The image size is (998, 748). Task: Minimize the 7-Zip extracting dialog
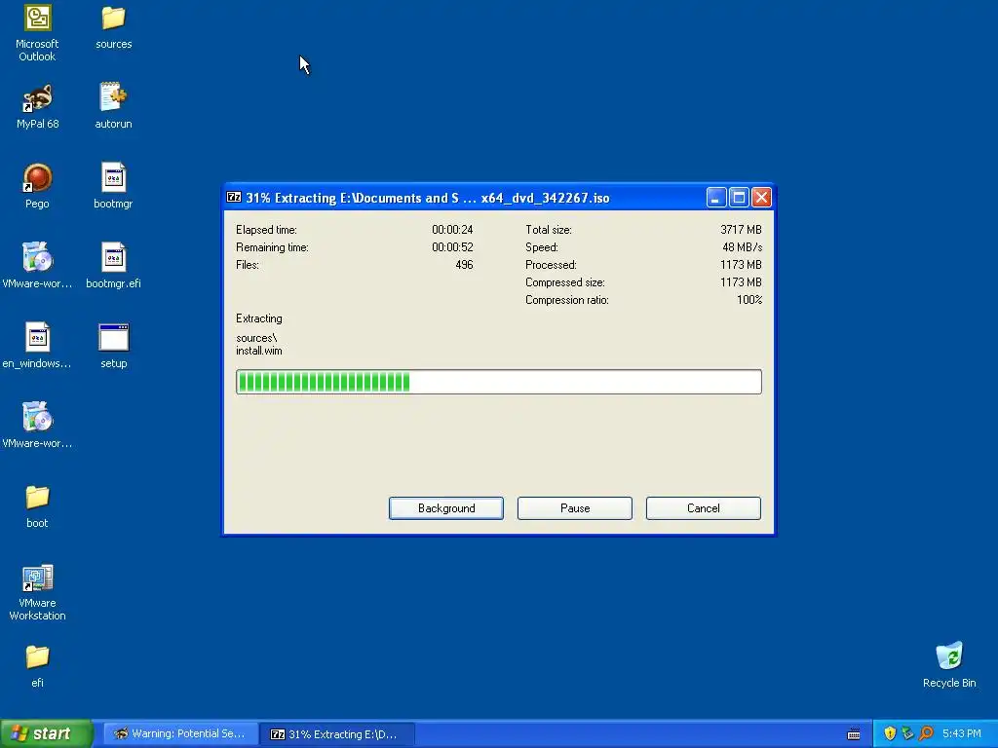coord(716,198)
